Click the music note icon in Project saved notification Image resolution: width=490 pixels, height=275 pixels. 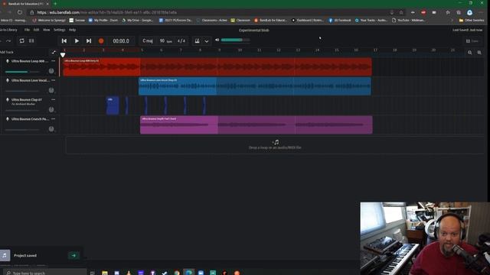5,255
